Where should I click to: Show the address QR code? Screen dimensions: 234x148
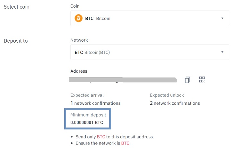tap(202, 79)
